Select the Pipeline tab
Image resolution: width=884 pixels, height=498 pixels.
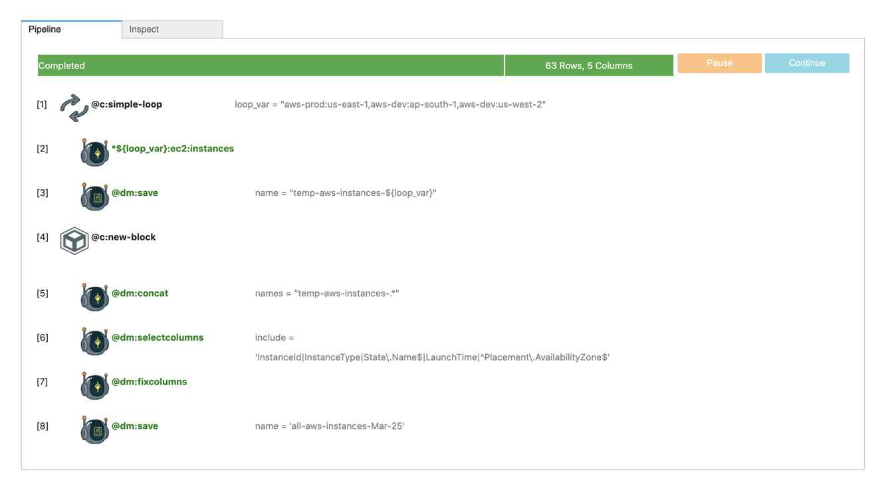(71, 29)
